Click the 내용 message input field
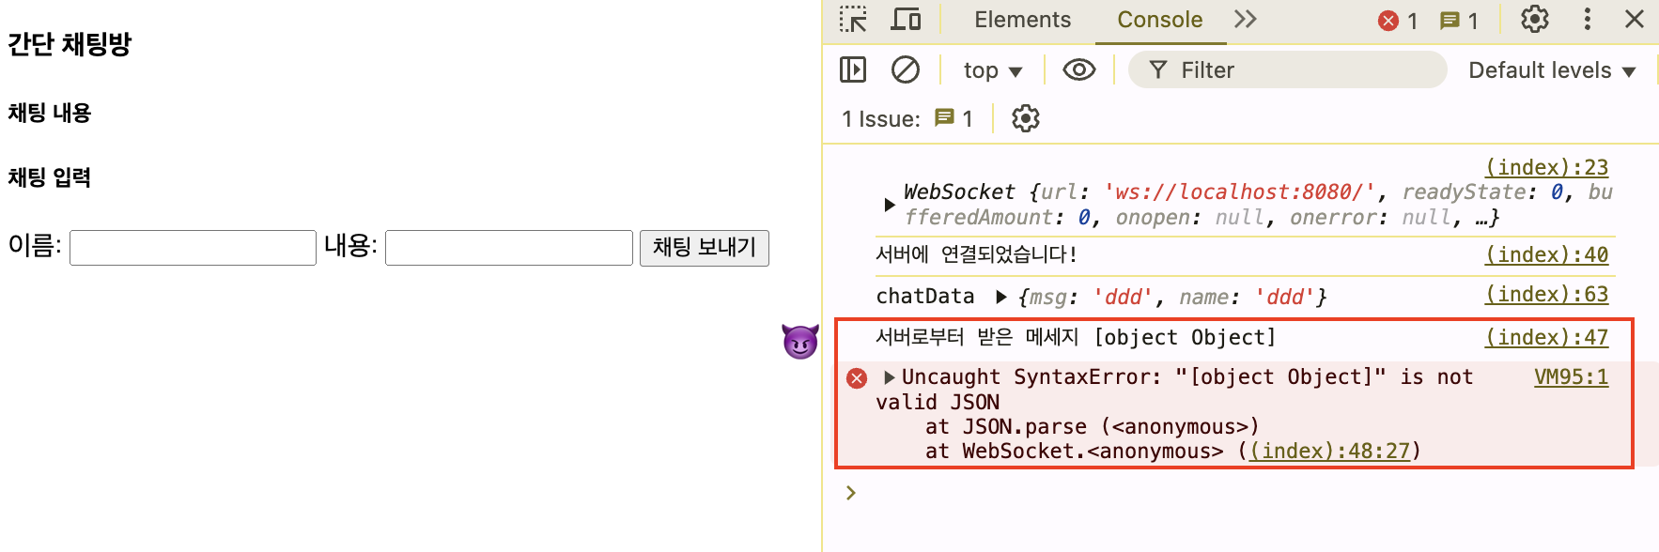1659x552 pixels. [x=508, y=248]
